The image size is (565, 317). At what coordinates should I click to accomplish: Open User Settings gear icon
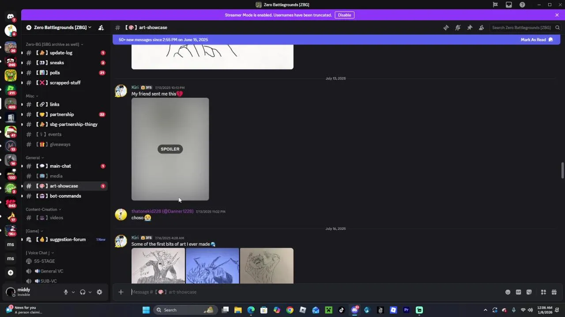pyautogui.click(x=99, y=292)
